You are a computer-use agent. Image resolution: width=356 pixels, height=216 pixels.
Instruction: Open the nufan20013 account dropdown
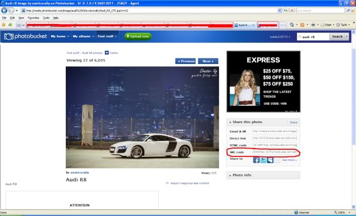click(x=280, y=37)
